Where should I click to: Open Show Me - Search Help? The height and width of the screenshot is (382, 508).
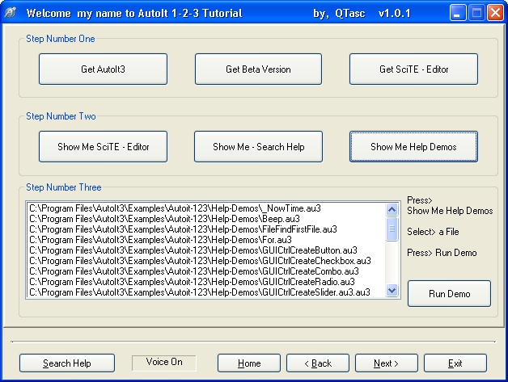tap(258, 146)
